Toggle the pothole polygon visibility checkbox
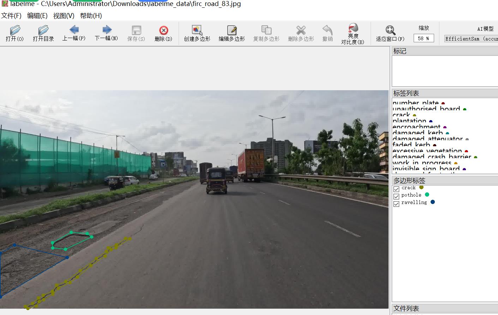 click(x=396, y=196)
